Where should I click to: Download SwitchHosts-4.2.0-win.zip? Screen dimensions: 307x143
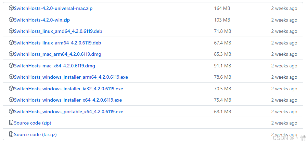pos(42,20)
